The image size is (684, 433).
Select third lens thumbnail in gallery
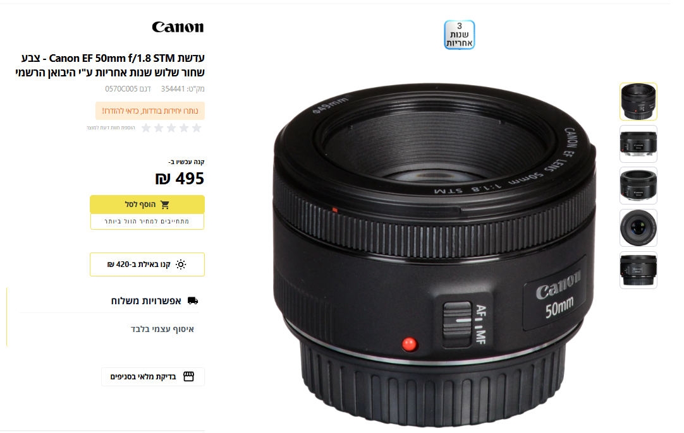(x=638, y=186)
